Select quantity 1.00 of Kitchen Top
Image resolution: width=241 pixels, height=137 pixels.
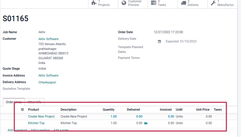click(114, 123)
